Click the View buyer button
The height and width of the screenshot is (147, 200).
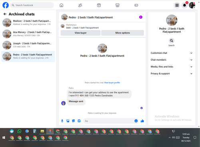coord(80,33)
